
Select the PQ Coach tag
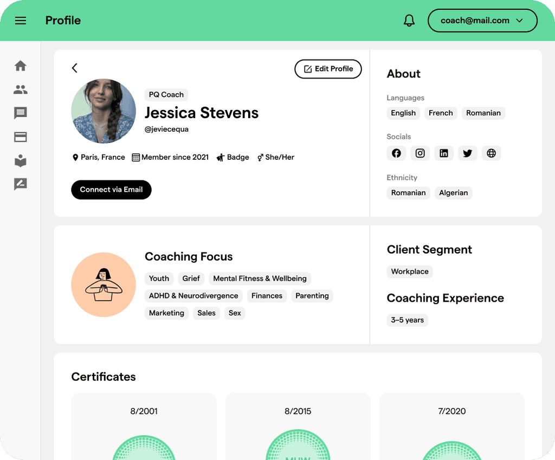pos(166,95)
